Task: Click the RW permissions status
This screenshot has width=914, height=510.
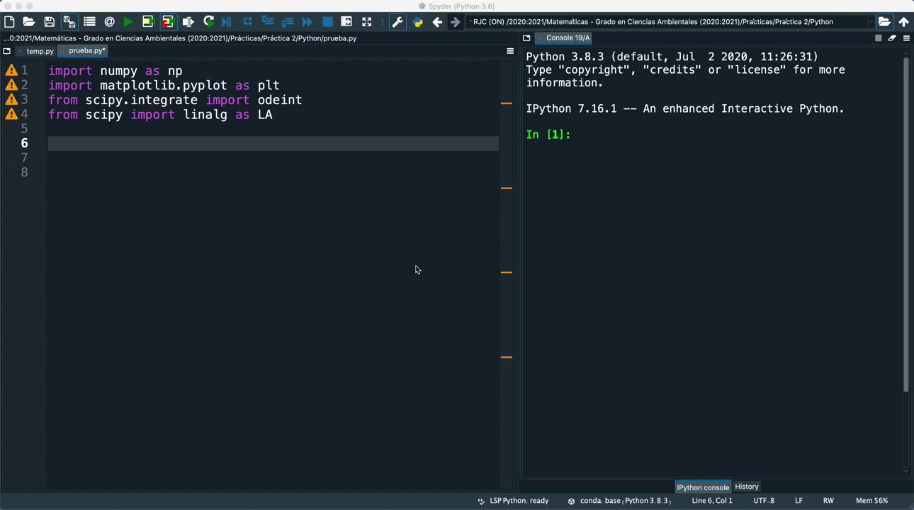Action: [828, 501]
